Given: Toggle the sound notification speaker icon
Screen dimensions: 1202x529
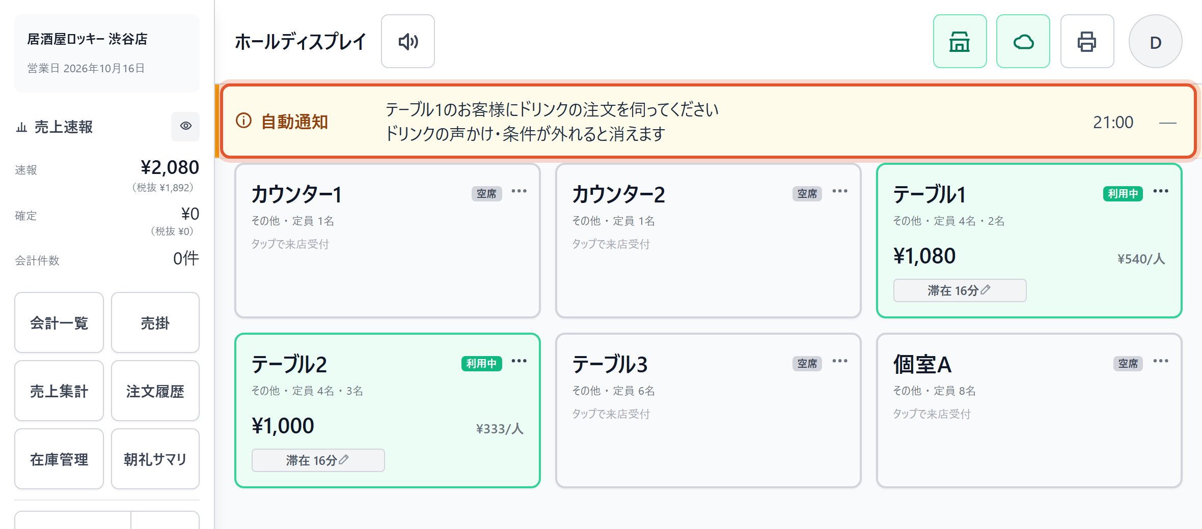Looking at the screenshot, I should (x=408, y=41).
